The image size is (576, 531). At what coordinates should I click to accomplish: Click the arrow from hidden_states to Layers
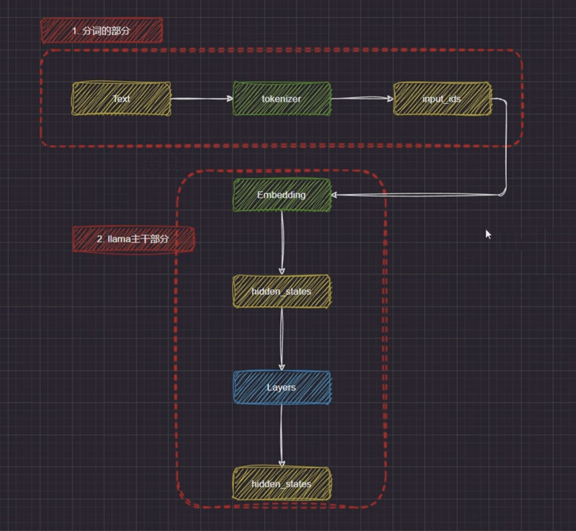pyautogui.click(x=282, y=338)
